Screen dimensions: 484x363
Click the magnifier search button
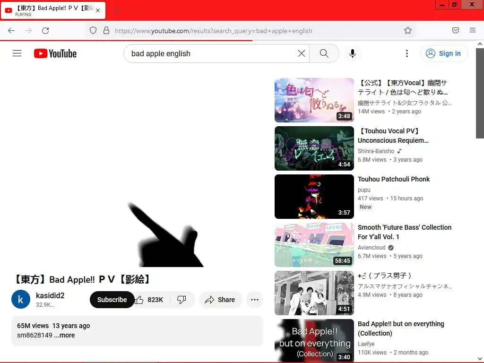click(x=324, y=53)
